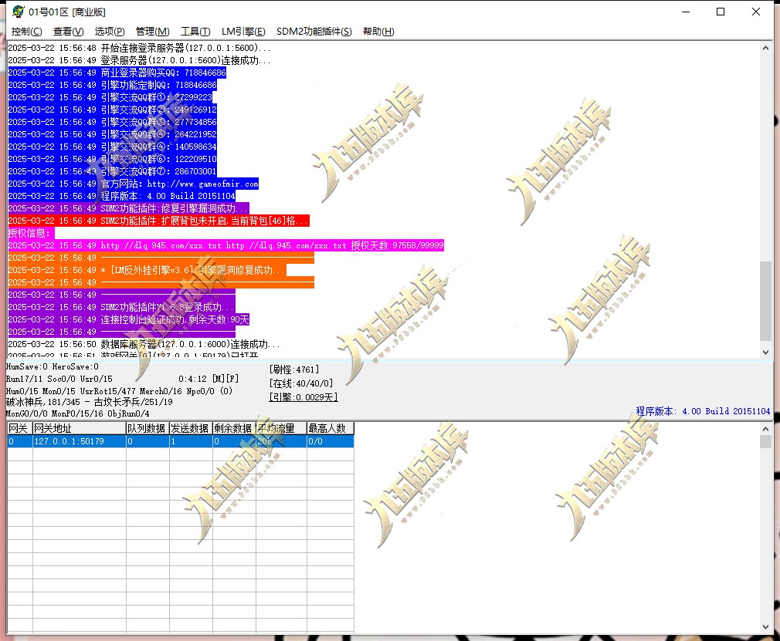Open the 选项(P) menu
The height and width of the screenshot is (641, 780).
pyautogui.click(x=110, y=32)
